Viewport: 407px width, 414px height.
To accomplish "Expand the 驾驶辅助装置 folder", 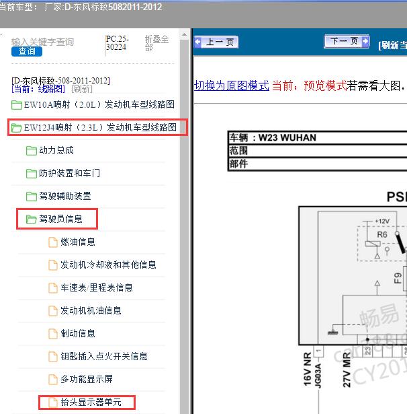I will tap(58, 196).
